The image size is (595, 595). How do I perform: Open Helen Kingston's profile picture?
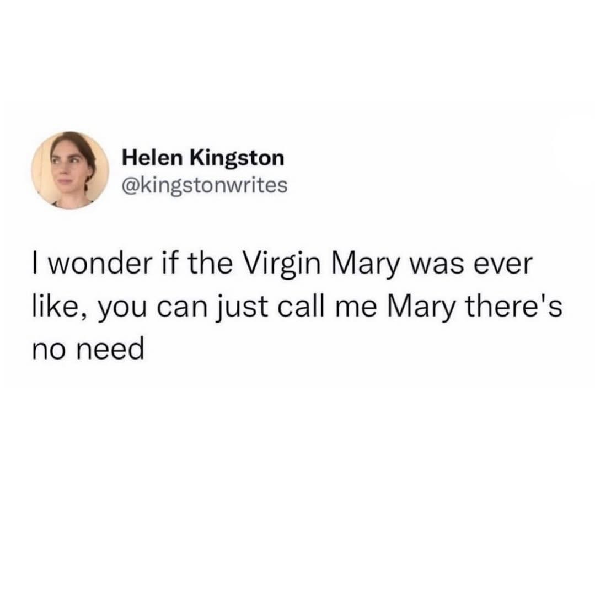pos(70,170)
